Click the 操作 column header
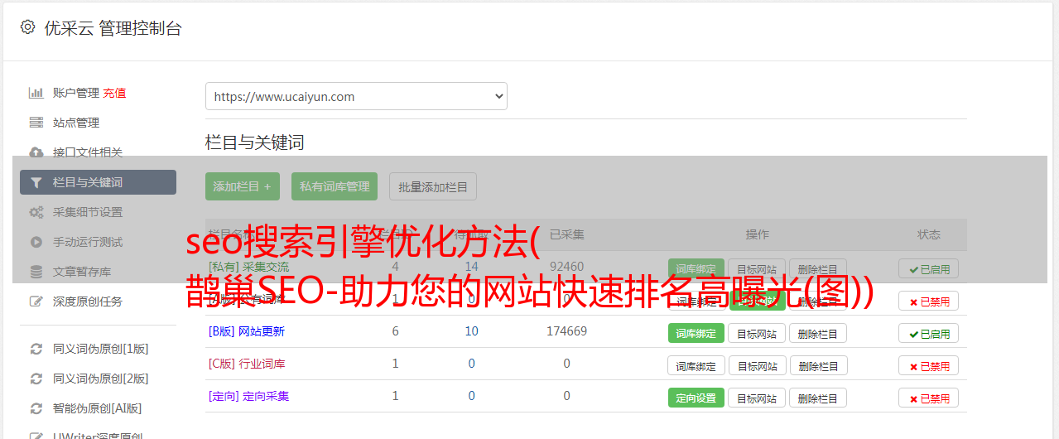 (x=757, y=234)
